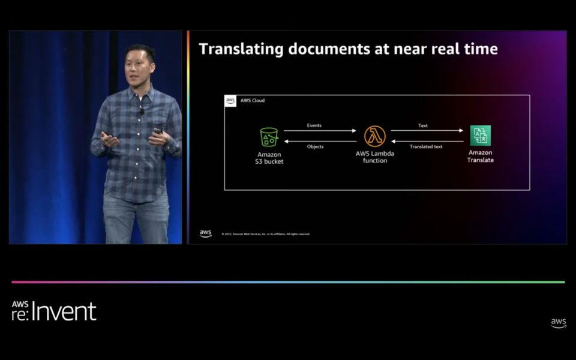Click the "Amazon Translate" label

point(480,157)
